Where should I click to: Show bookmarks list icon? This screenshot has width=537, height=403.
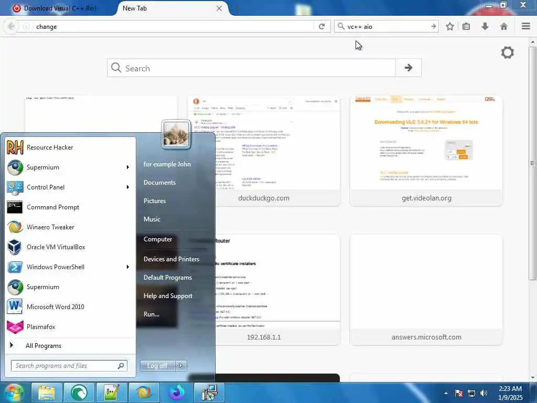(466, 26)
